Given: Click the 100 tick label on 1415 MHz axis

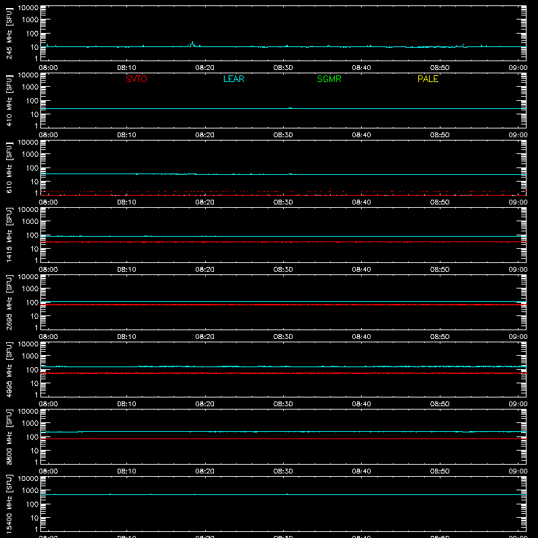Looking at the screenshot, I should click(32, 235).
